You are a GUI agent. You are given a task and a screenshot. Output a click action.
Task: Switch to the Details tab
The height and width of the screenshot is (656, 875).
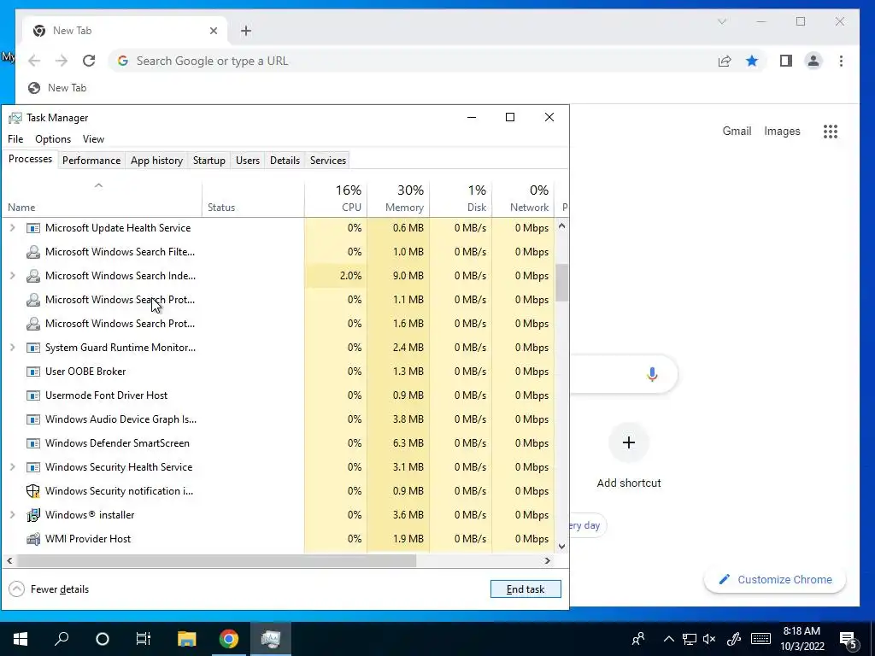point(285,161)
